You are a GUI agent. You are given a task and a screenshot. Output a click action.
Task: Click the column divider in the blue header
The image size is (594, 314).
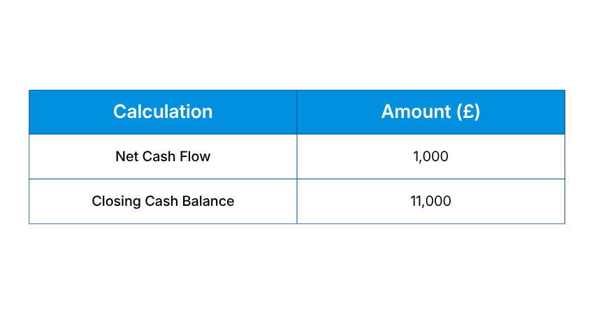[x=297, y=112]
